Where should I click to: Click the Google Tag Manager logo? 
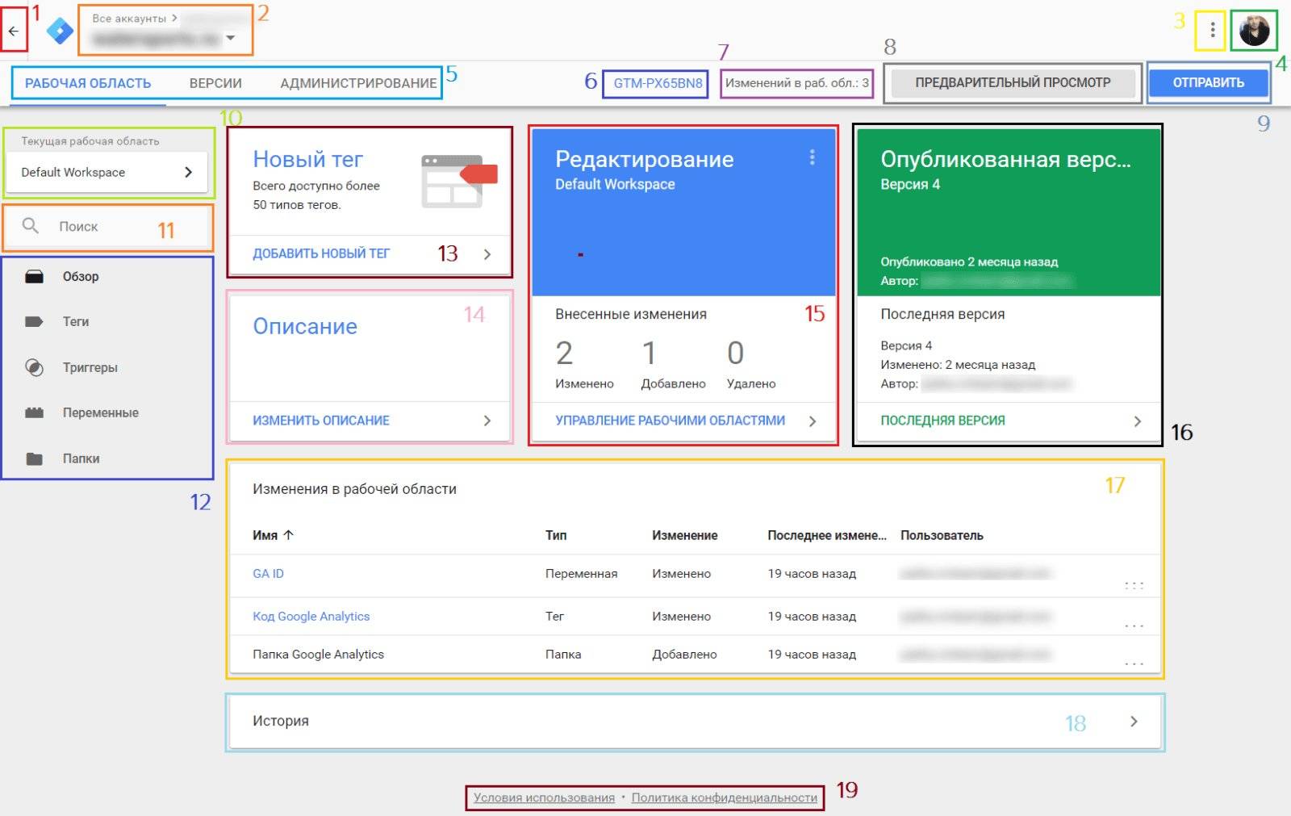click(60, 31)
